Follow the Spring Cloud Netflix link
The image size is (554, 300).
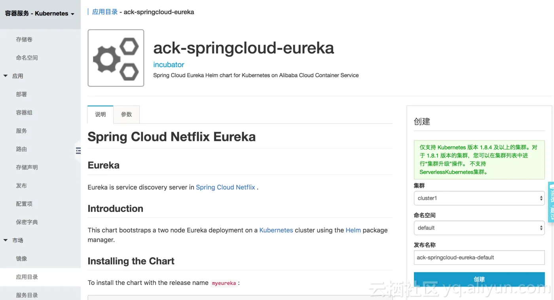tap(226, 187)
